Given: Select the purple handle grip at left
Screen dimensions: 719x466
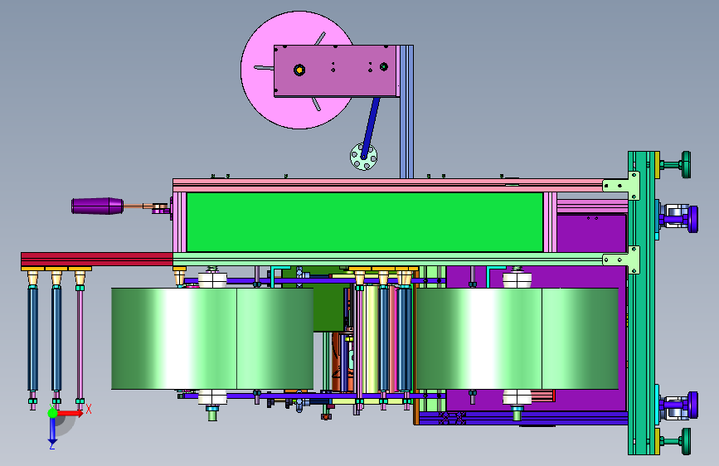Looking at the screenshot, I should (x=97, y=206).
